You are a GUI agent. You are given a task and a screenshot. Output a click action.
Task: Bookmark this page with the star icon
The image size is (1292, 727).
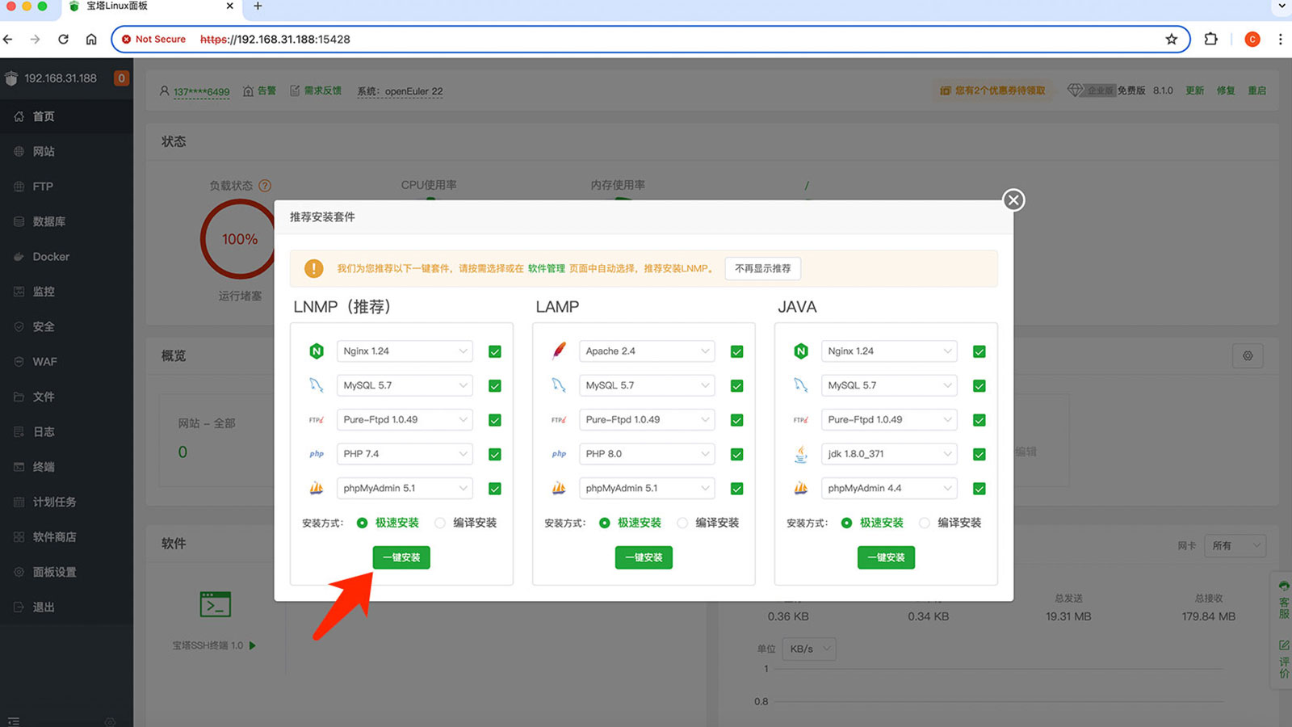coord(1171,39)
